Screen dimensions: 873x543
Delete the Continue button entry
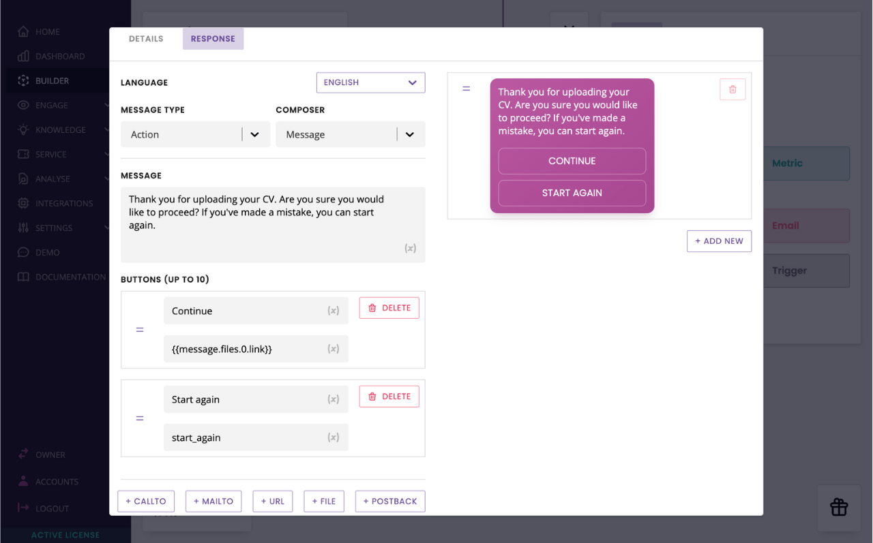point(389,308)
